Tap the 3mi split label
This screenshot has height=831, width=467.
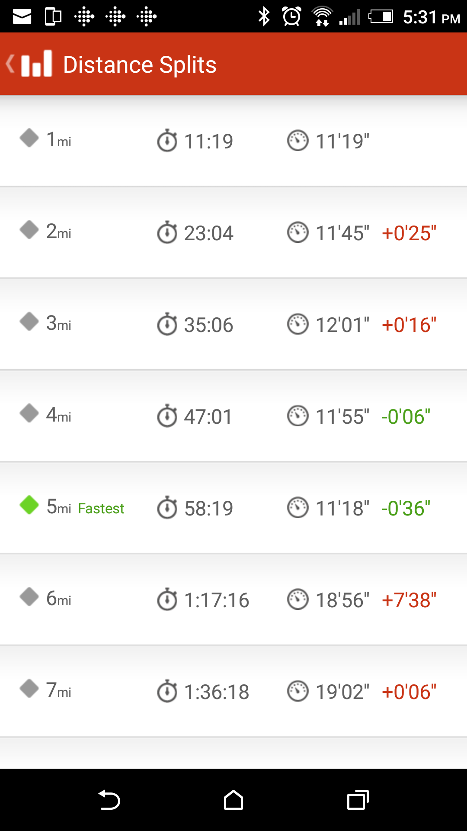[59, 323]
